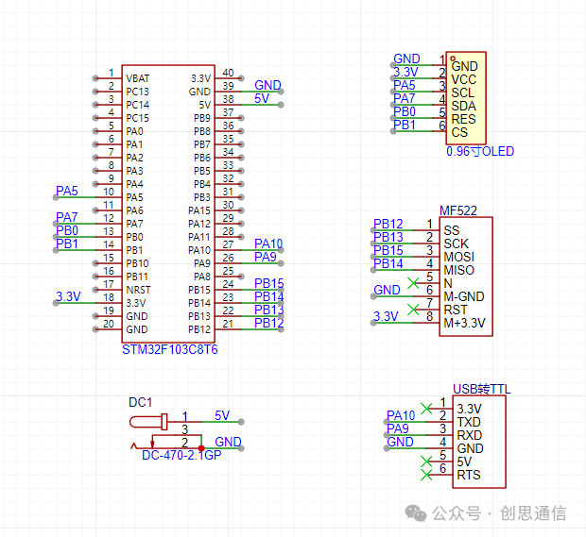The height and width of the screenshot is (537, 586).
Task: Click the PA7 net label at STM32 pin 12
Action: 67,217
